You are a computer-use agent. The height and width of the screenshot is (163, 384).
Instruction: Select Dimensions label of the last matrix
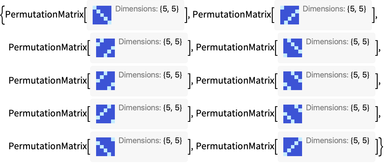pyautogui.click(x=338, y=141)
